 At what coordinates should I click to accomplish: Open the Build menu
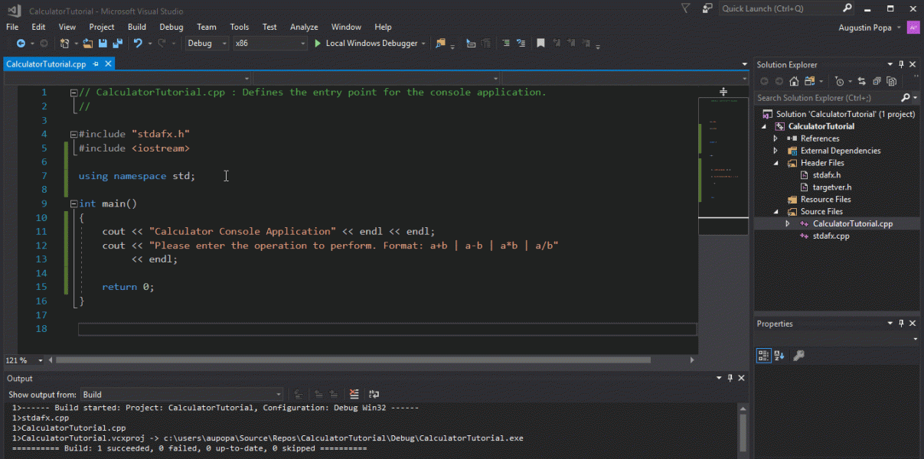pyautogui.click(x=137, y=27)
